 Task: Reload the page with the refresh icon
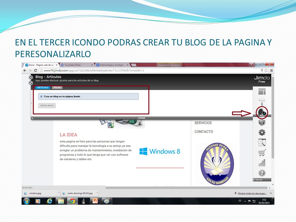35,70
